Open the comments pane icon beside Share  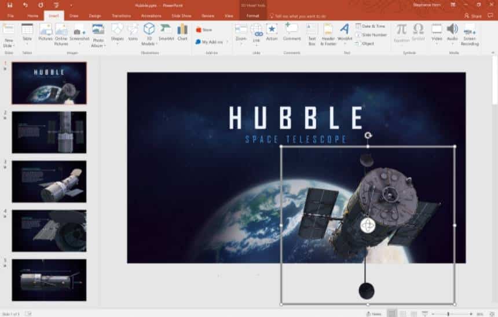point(490,16)
